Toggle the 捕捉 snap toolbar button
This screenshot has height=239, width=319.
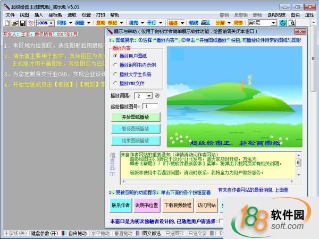click(173, 23)
